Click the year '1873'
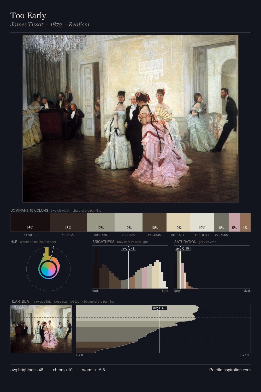The height and width of the screenshot is (392, 261). (x=56, y=25)
